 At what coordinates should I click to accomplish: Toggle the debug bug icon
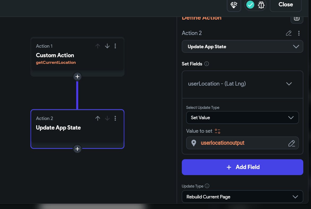pyautogui.click(x=261, y=5)
